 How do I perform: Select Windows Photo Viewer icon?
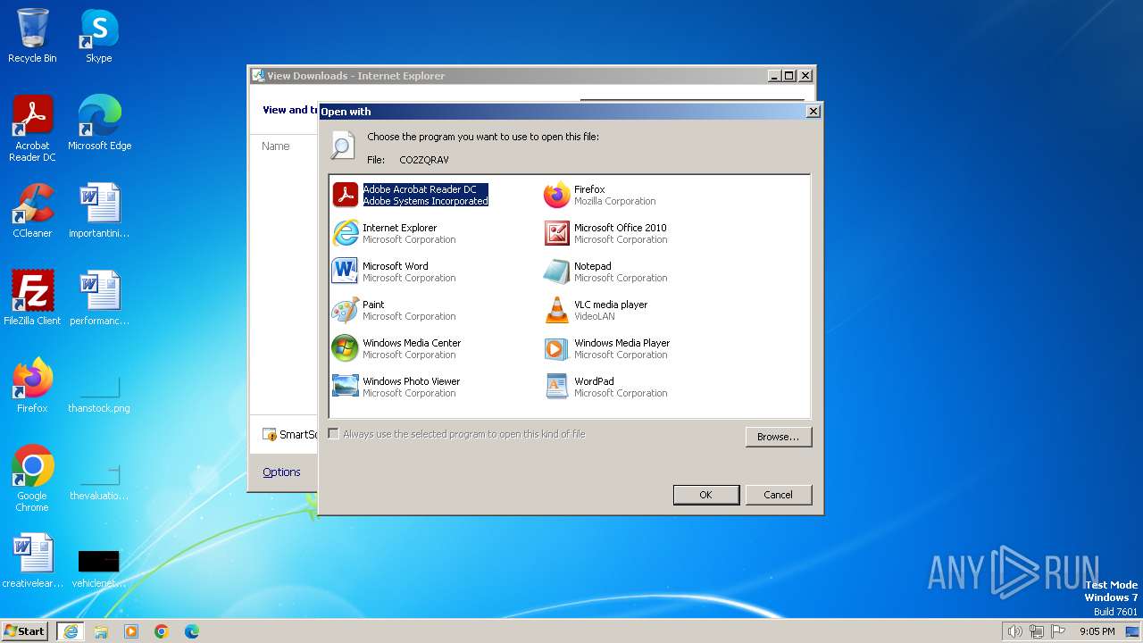346,387
